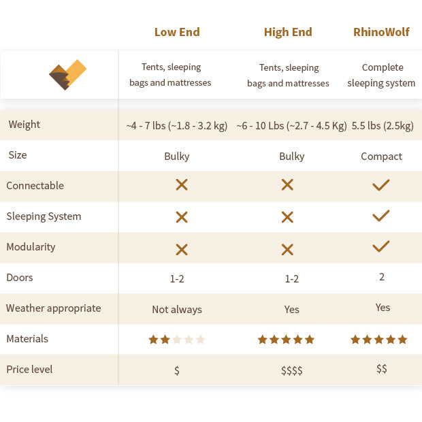
Task: Select the RhinoWolf column header
Action: (381, 32)
